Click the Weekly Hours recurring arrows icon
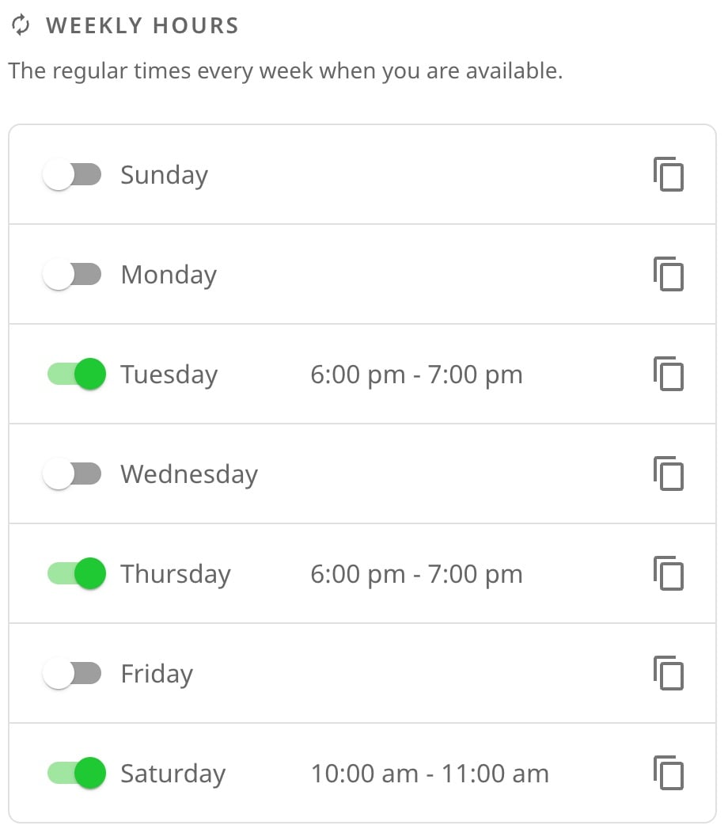The image size is (728, 833). point(21,25)
